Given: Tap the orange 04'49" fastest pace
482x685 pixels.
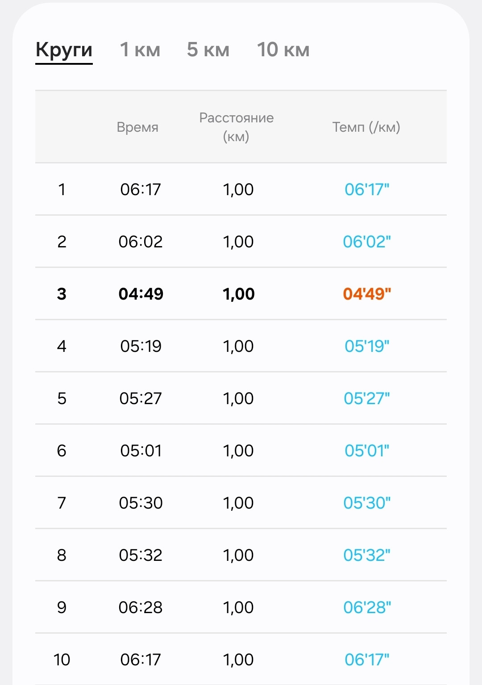Looking at the screenshot, I should click(x=367, y=294).
